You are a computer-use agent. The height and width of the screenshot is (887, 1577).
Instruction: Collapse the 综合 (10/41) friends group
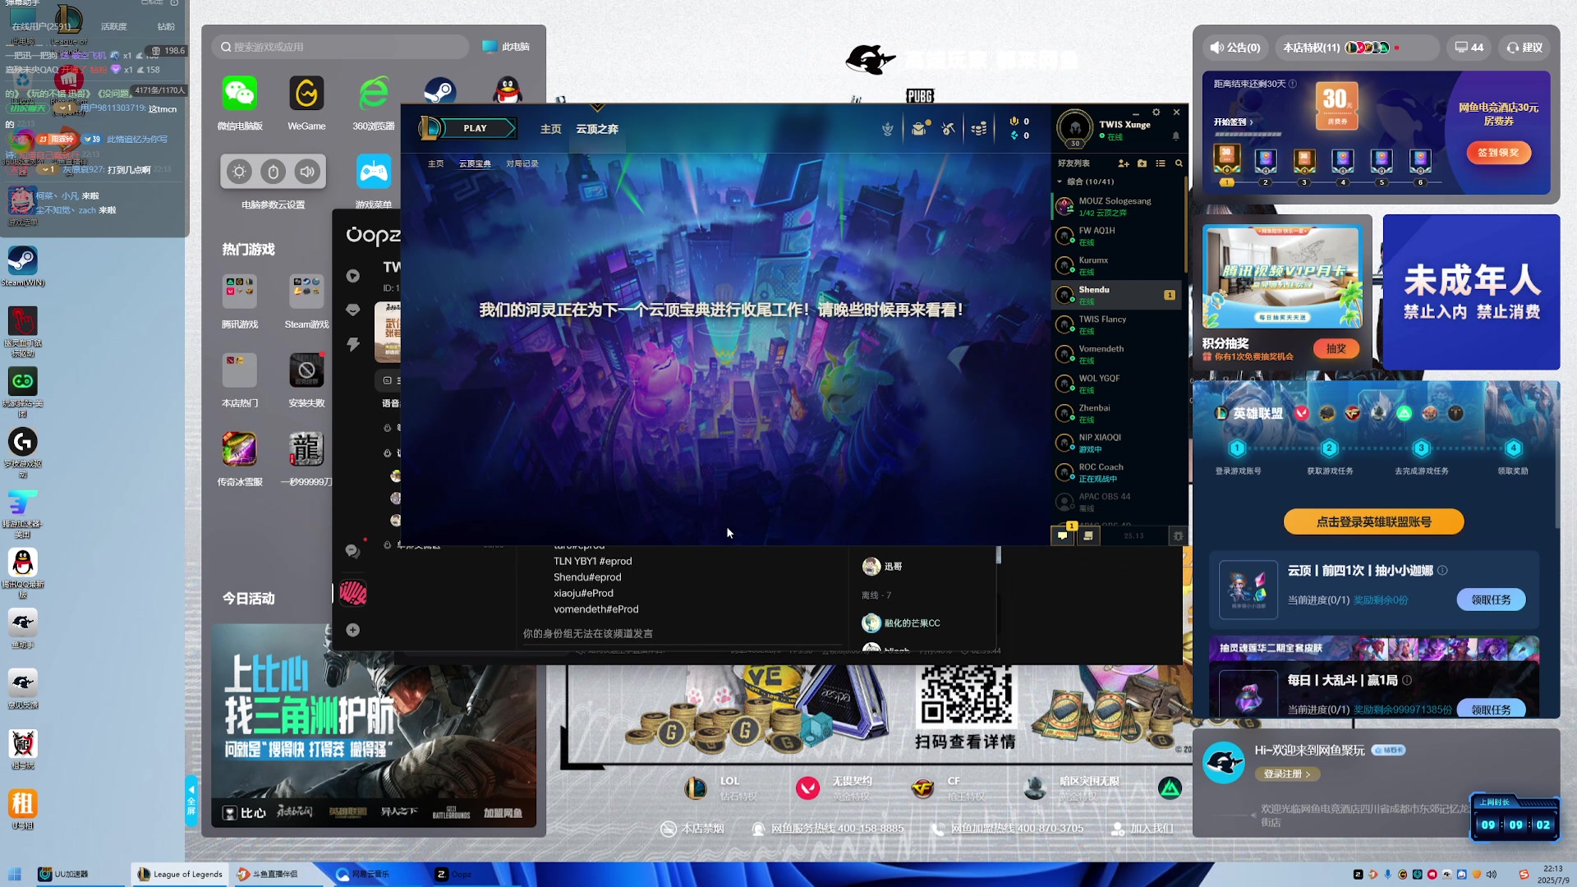pyautogui.click(x=1060, y=182)
